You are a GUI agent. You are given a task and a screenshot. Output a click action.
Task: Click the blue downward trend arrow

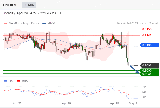pyautogui.click(x=135, y=69)
